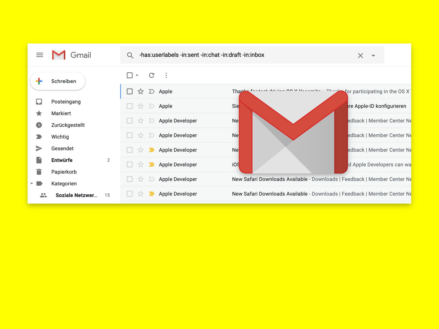Open Papierkorb folder
The image size is (439, 329).
(x=64, y=172)
